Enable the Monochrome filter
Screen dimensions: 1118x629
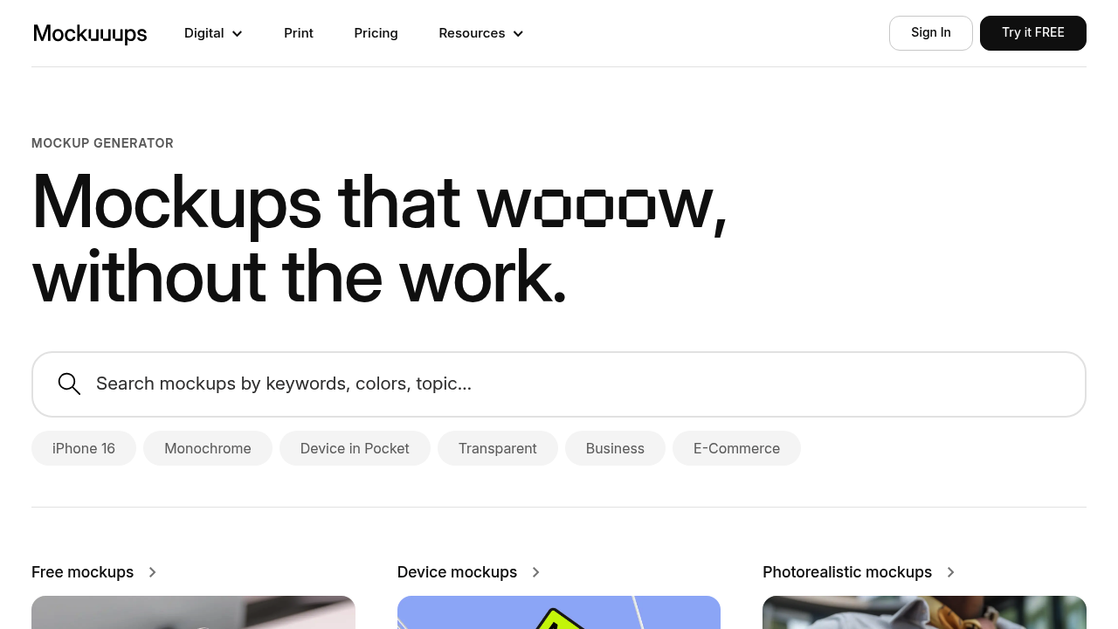click(207, 448)
